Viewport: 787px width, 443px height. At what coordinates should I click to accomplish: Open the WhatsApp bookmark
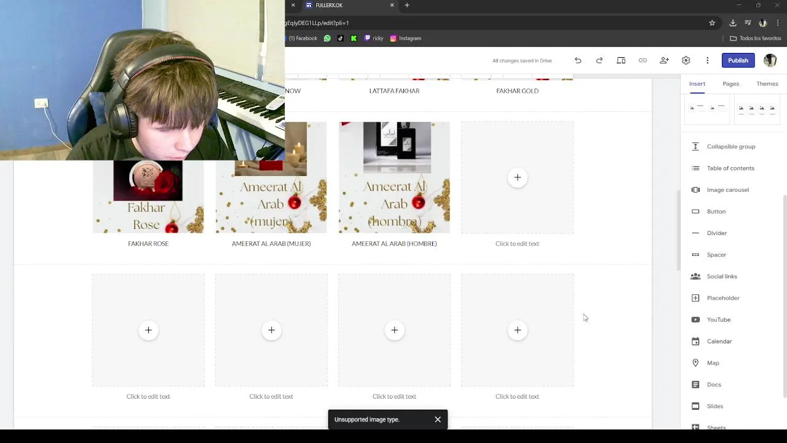tap(327, 38)
